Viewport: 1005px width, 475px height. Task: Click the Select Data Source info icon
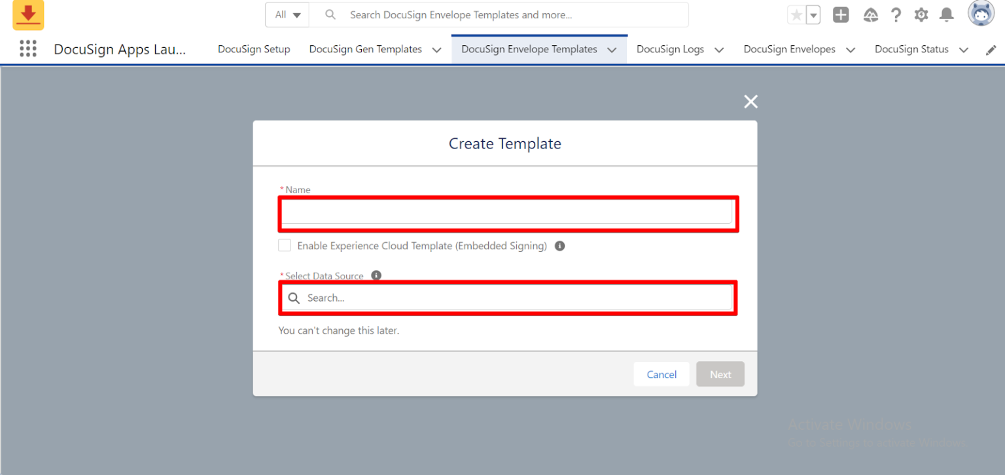pos(376,275)
